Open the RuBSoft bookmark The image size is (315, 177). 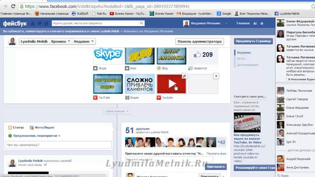80,13
